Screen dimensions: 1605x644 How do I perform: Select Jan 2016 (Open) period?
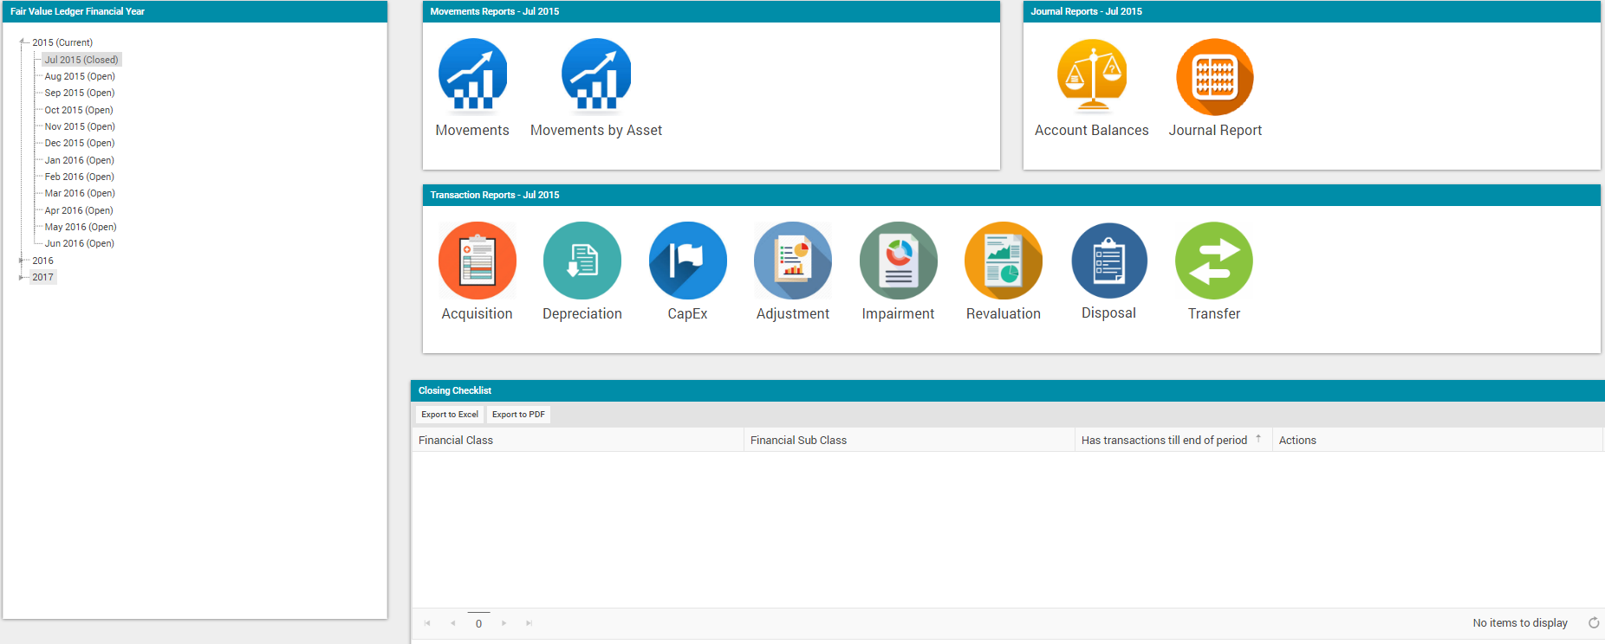[80, 160]
